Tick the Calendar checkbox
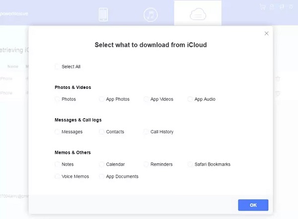This screenshot has width=298, height=219. (102, 164)
